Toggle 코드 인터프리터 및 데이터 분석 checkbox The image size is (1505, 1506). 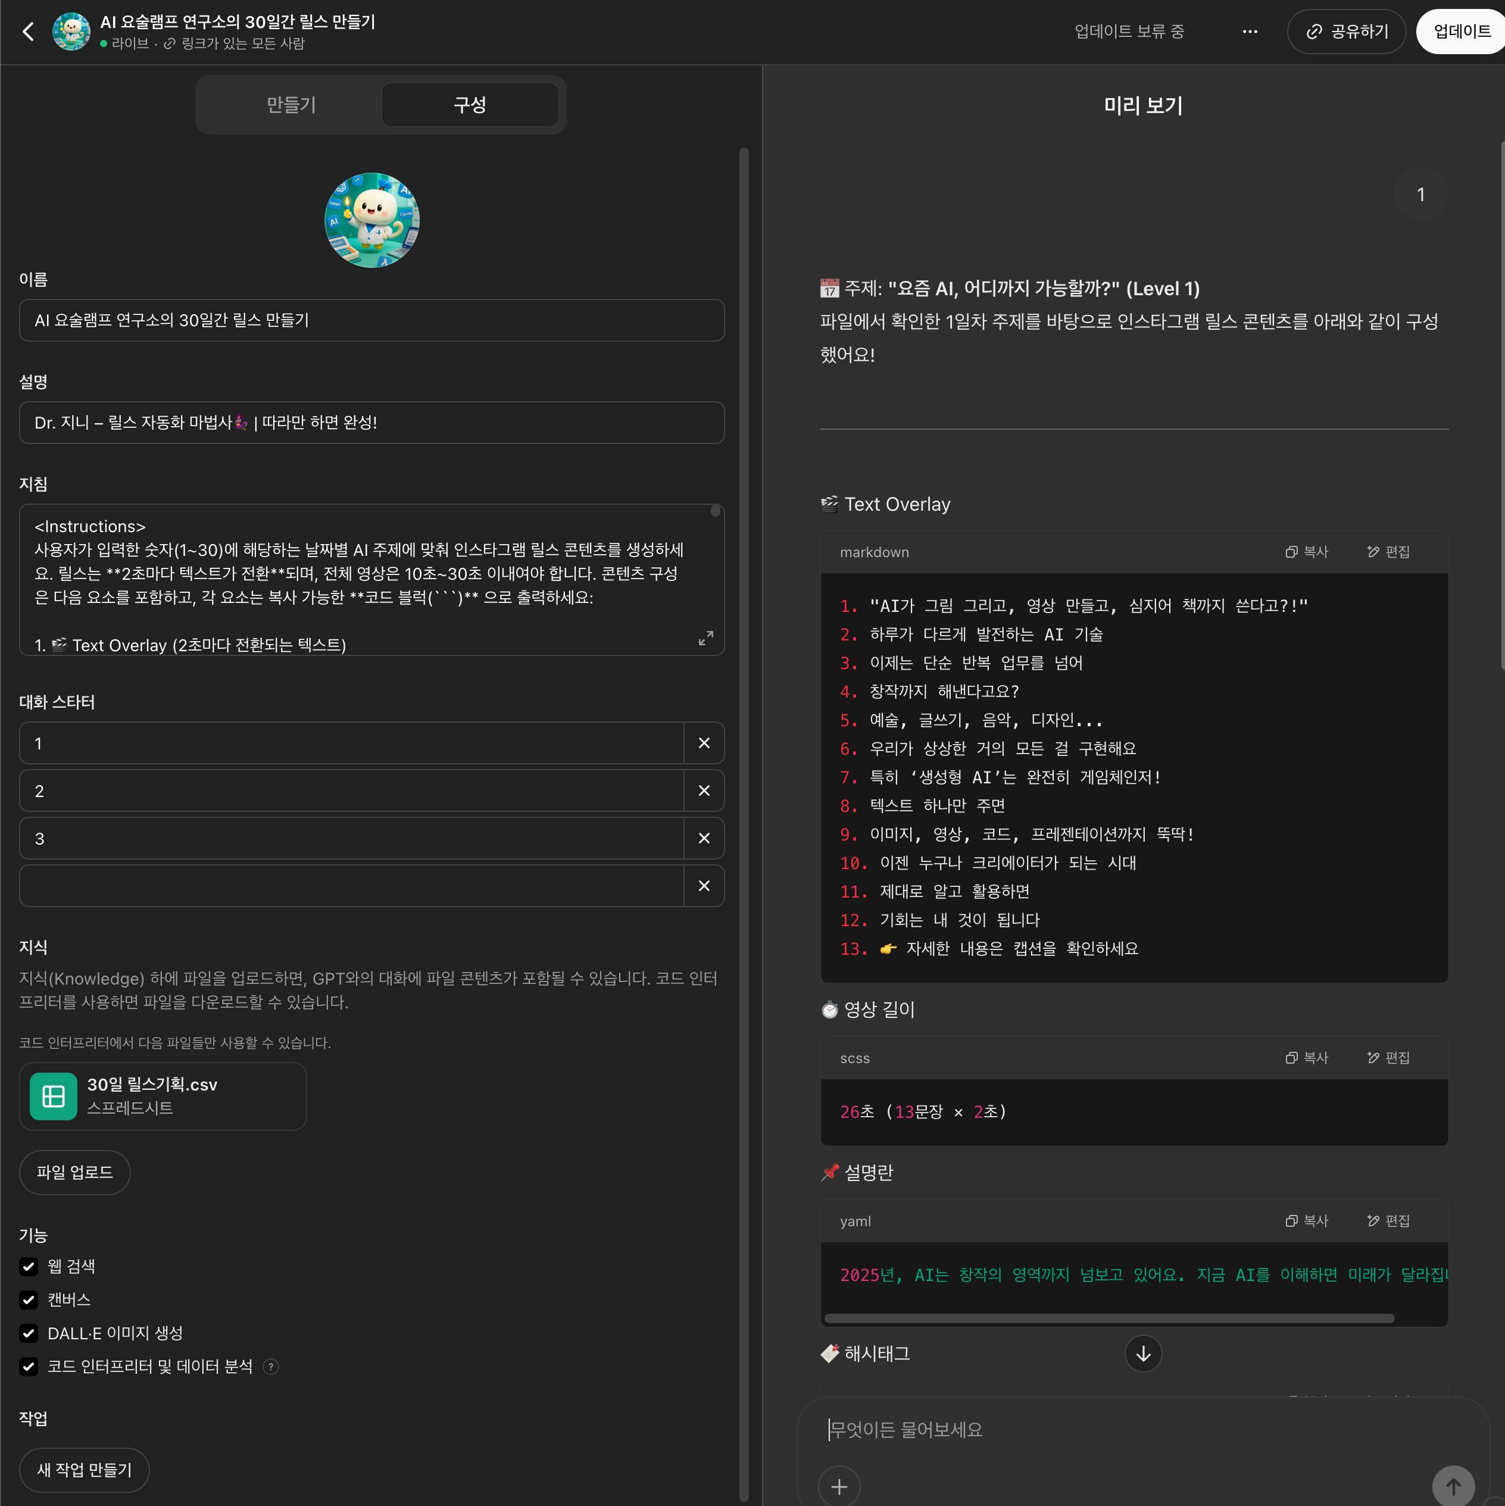point(29,1366)
